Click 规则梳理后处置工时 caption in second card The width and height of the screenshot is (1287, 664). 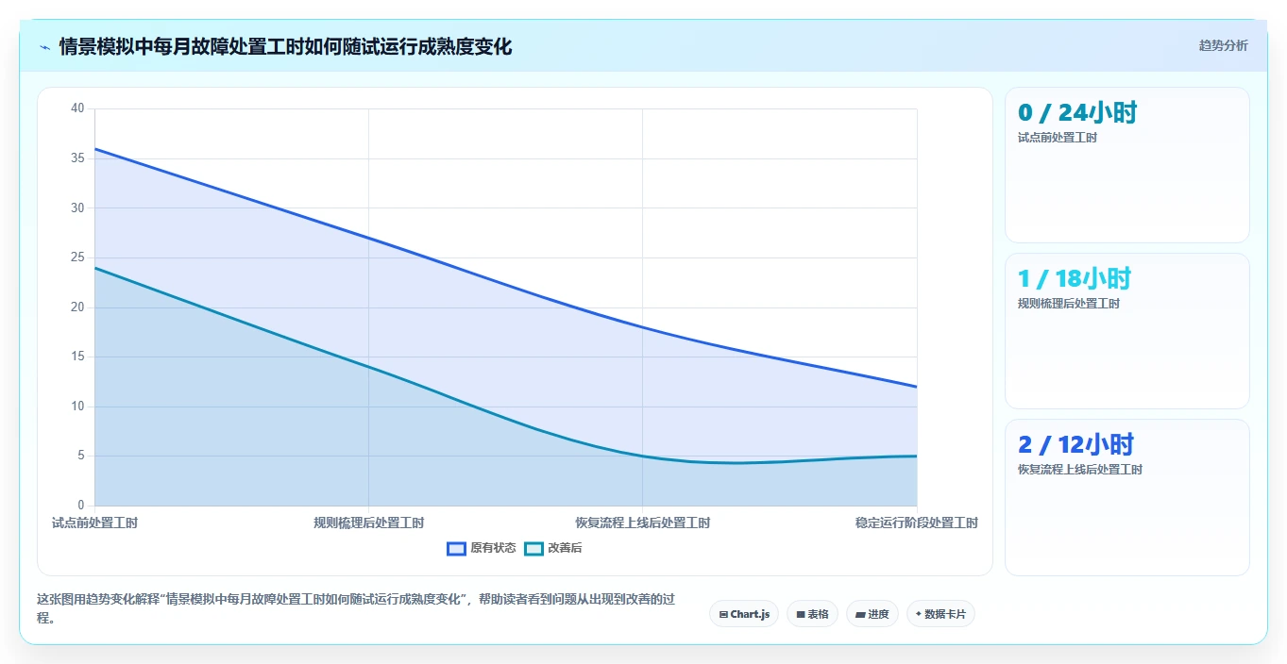(1069, 304)
